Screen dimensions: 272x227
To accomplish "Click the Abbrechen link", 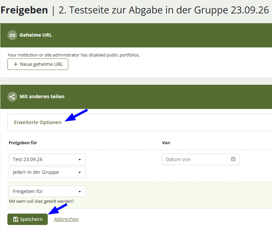I will coord(66,219).
